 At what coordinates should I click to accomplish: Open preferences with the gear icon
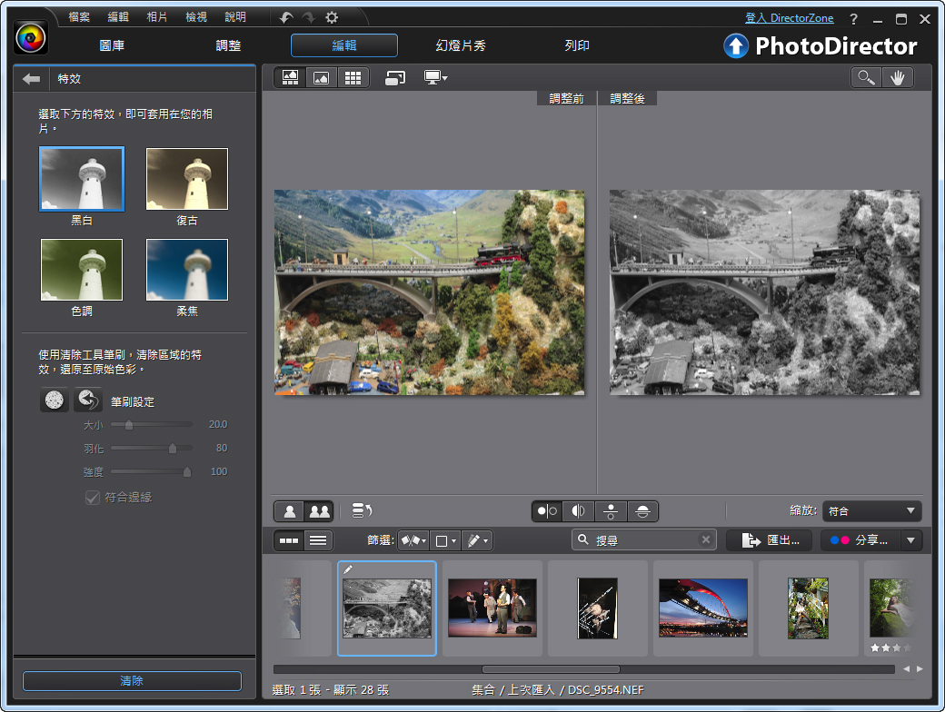click(332, 17)
